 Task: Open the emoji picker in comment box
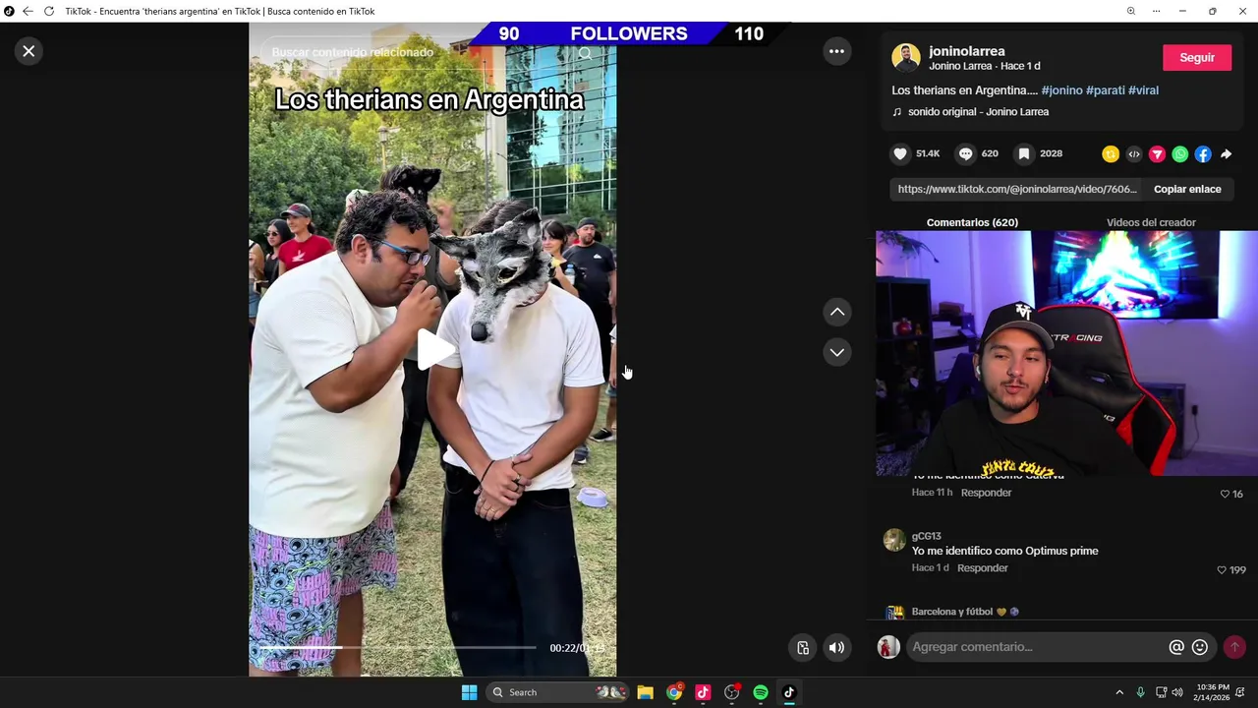(1200, 647)
